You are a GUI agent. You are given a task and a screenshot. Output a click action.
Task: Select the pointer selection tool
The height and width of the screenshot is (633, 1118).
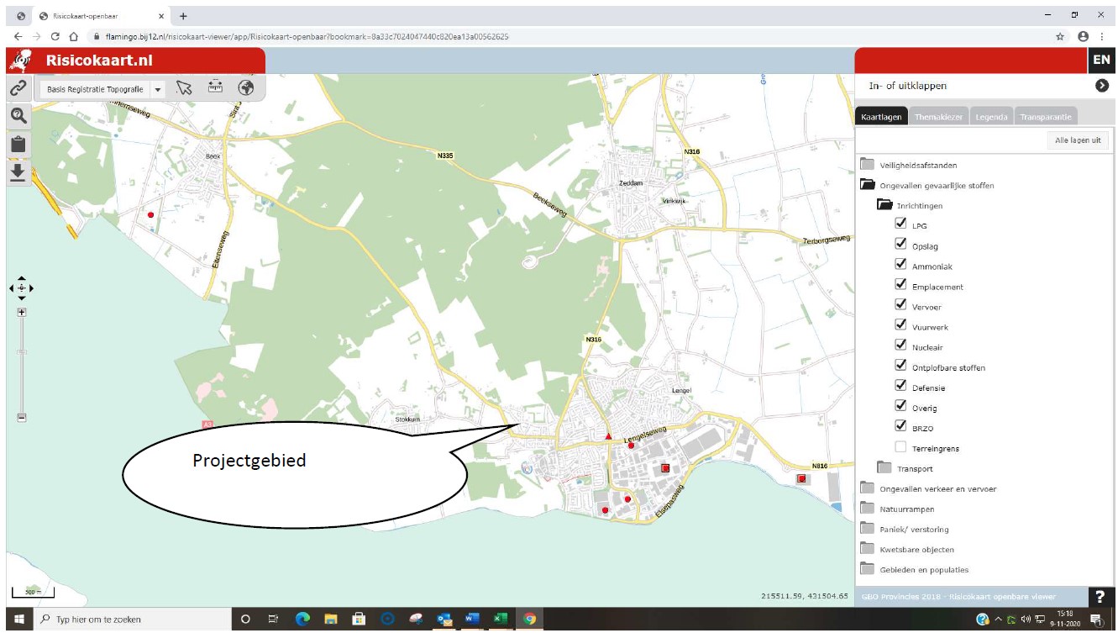185,88
